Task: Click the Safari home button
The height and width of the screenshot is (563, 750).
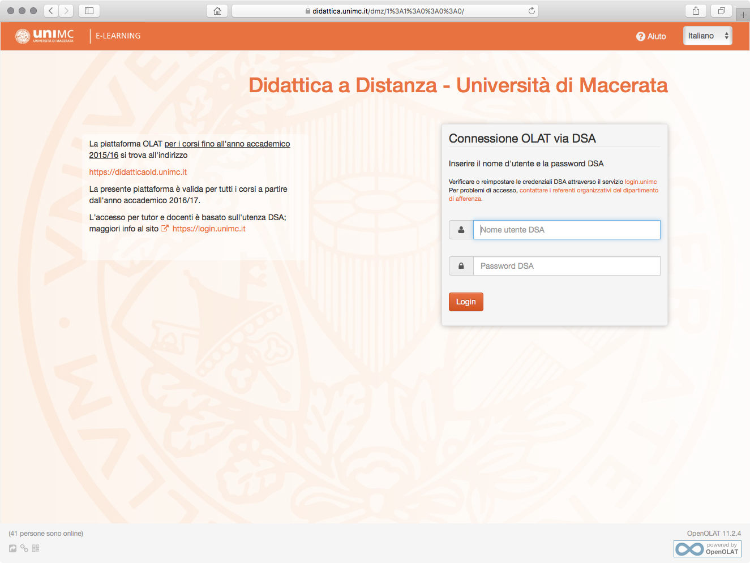Action: pyautogui.click(x=217, y=11)
